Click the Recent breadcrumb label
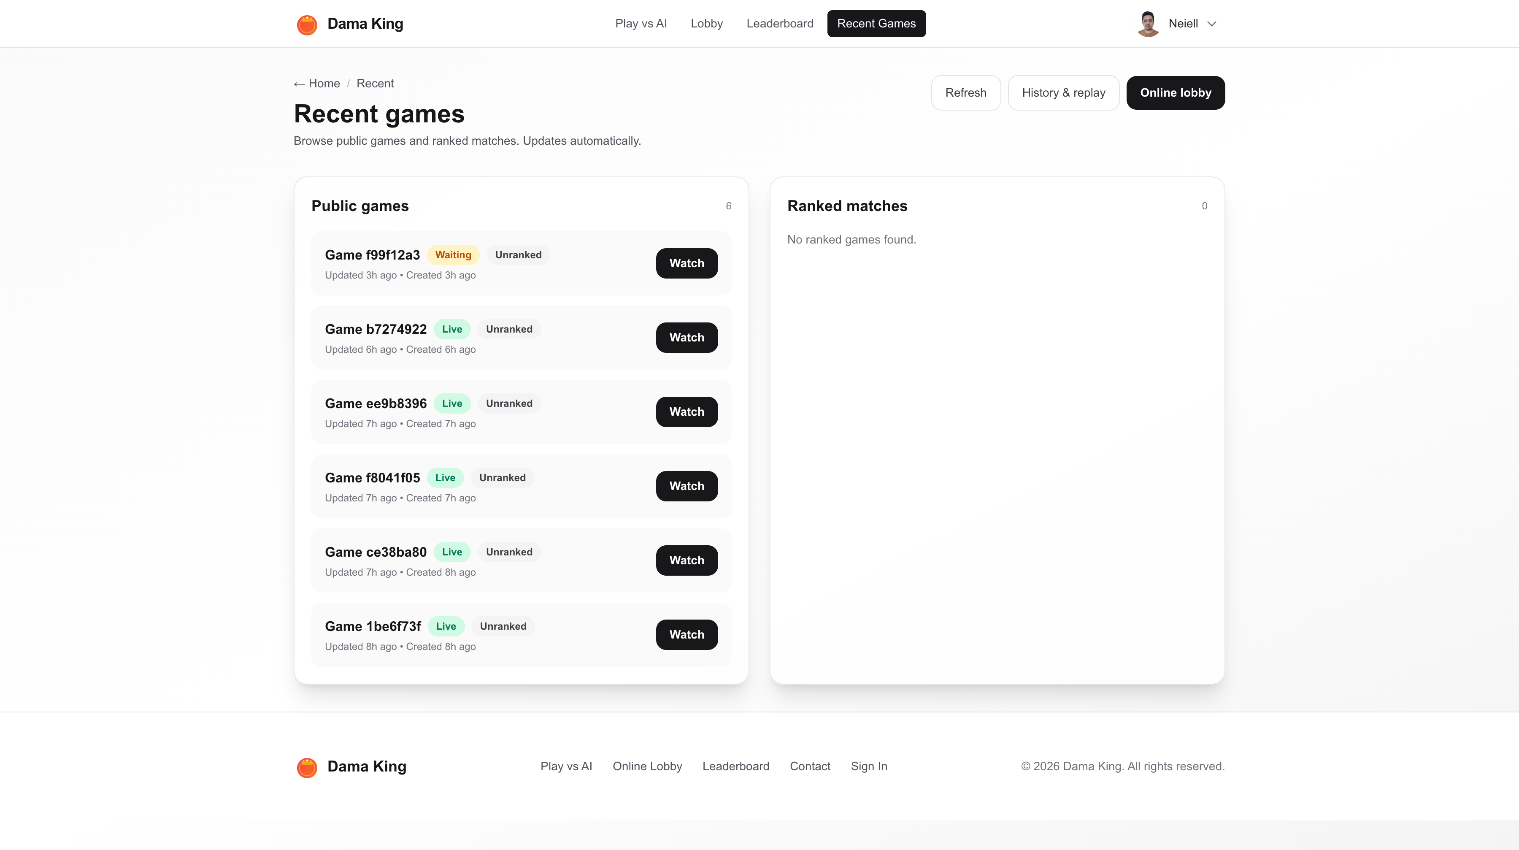The height and width of the screenshot is (850, 1519). click(375, 83)
